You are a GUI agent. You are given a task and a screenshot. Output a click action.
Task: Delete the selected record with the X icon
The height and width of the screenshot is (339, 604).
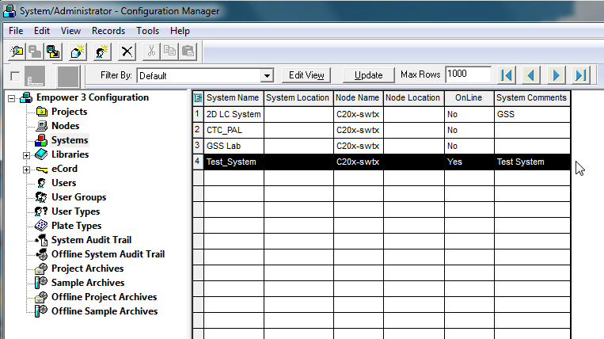pyautogui.click(x=127, y=51)
